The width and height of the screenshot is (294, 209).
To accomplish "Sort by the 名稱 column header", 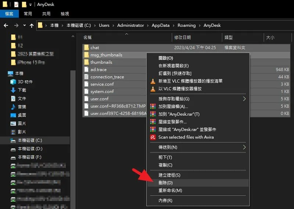I will point(127,37).
